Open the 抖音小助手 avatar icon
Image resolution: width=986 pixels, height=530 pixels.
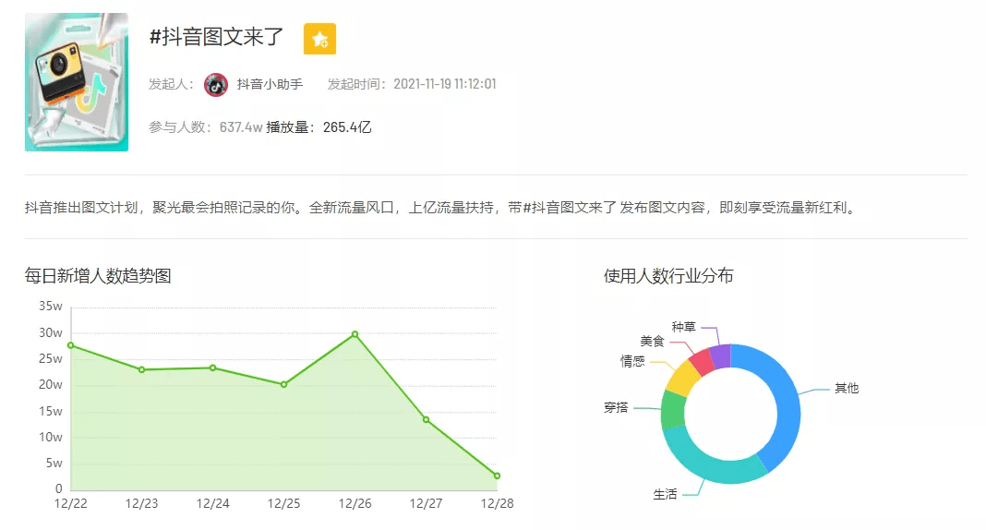click(x=216, y=84)
